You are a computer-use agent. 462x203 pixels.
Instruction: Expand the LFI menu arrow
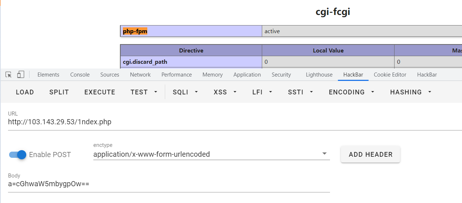click(271, 92)
